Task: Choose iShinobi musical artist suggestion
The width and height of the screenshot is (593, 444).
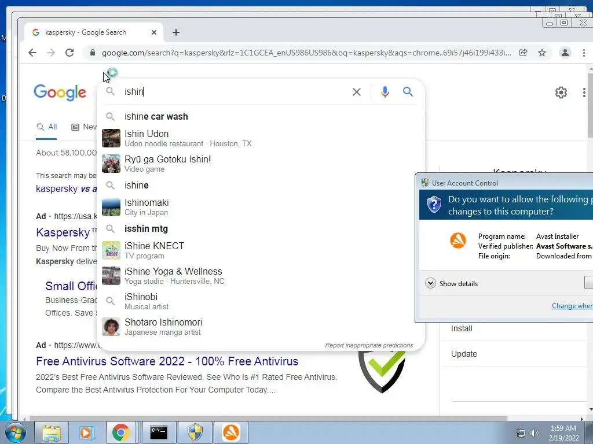Action: point(261,301)
